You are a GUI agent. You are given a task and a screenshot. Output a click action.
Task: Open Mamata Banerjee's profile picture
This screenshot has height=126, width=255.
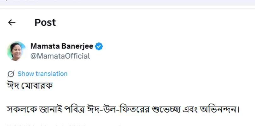16,51
